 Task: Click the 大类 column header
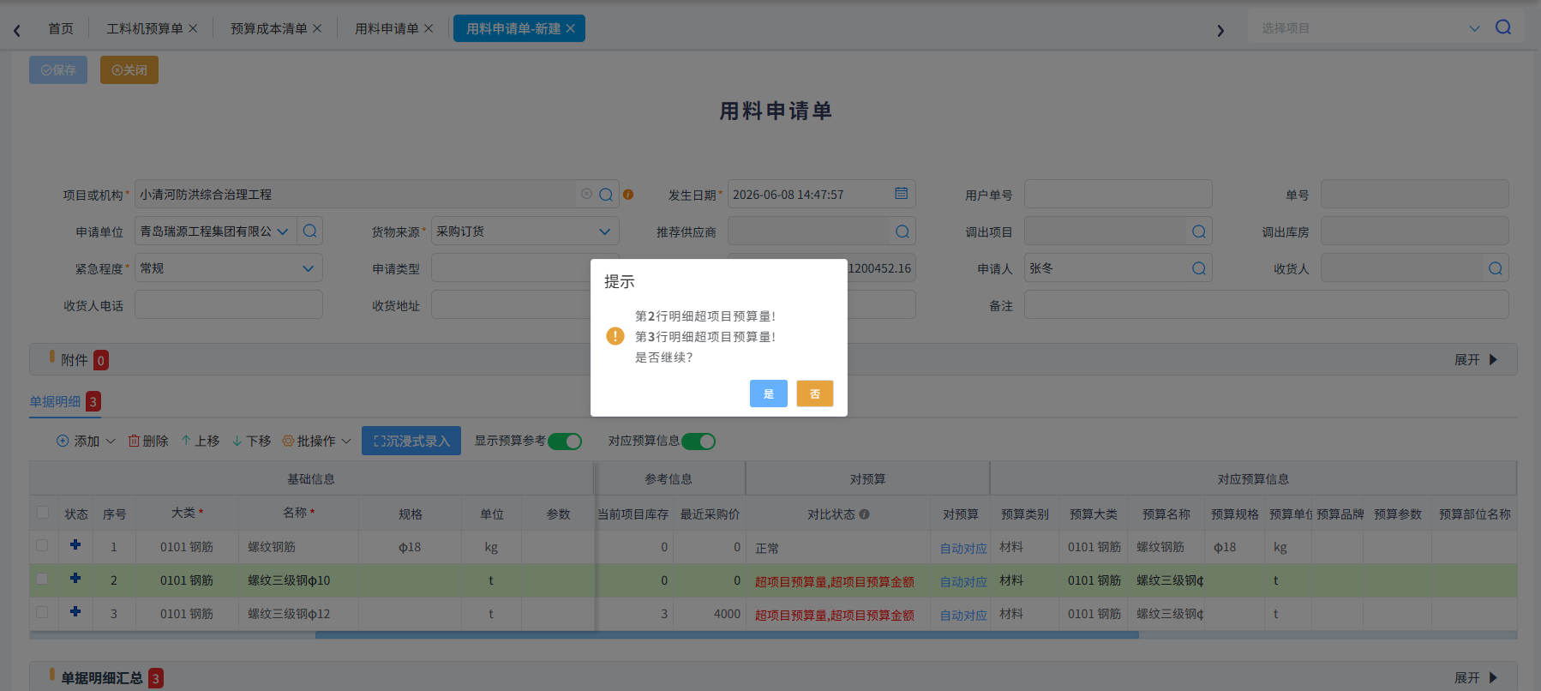187,513
